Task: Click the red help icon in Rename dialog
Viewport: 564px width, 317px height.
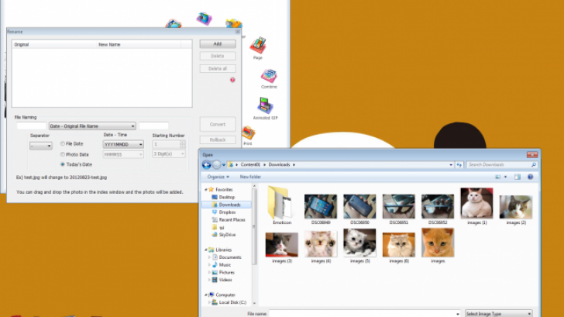Action: coord(232,80)
